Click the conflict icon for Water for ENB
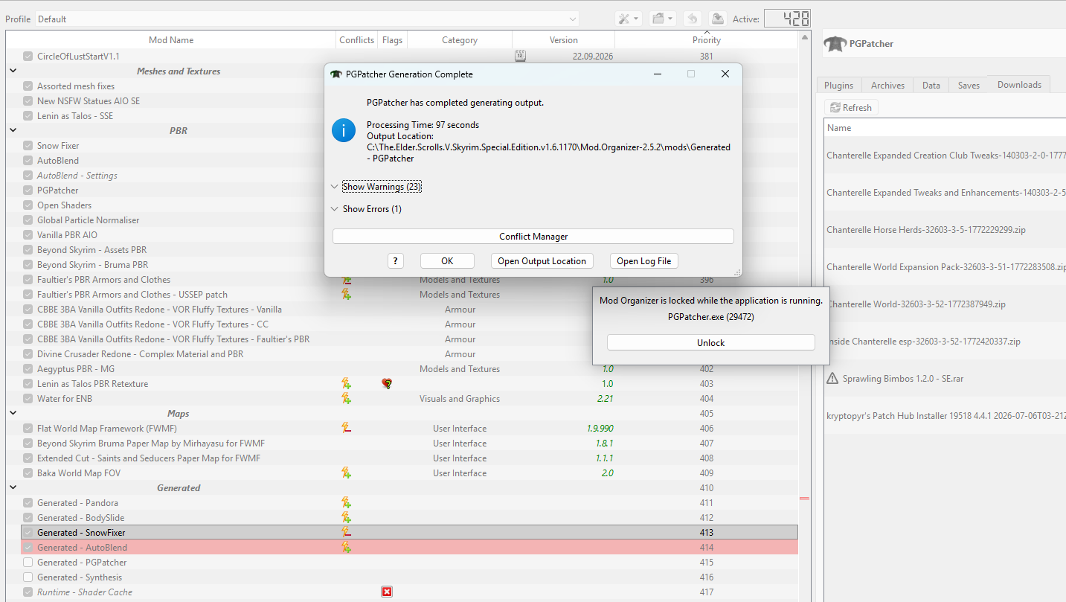The width and height of the screenshot is (1066, 602). 346,399
